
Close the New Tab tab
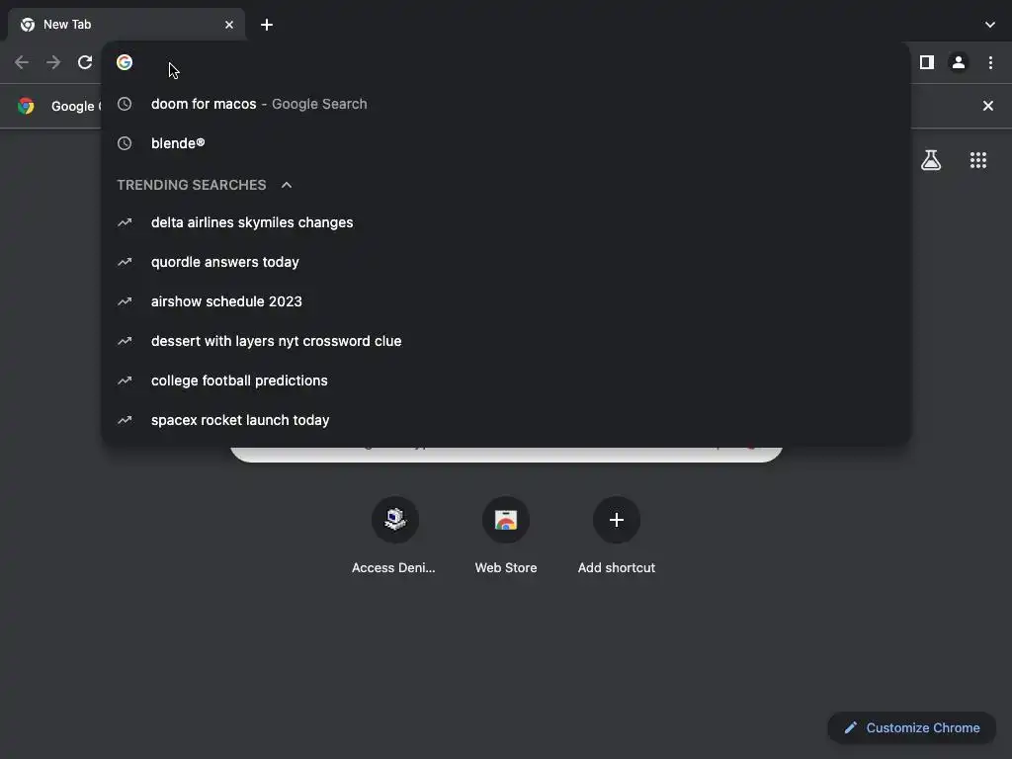point(229,25)
